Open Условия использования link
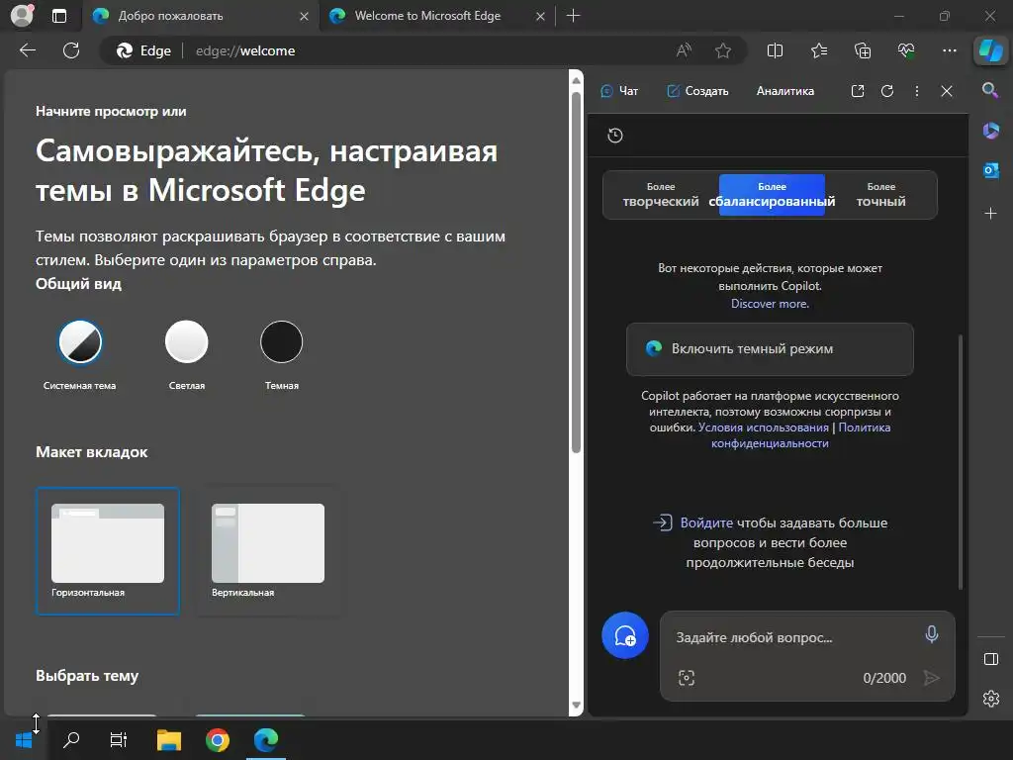1013x760 pixels. tap(763, 427)
